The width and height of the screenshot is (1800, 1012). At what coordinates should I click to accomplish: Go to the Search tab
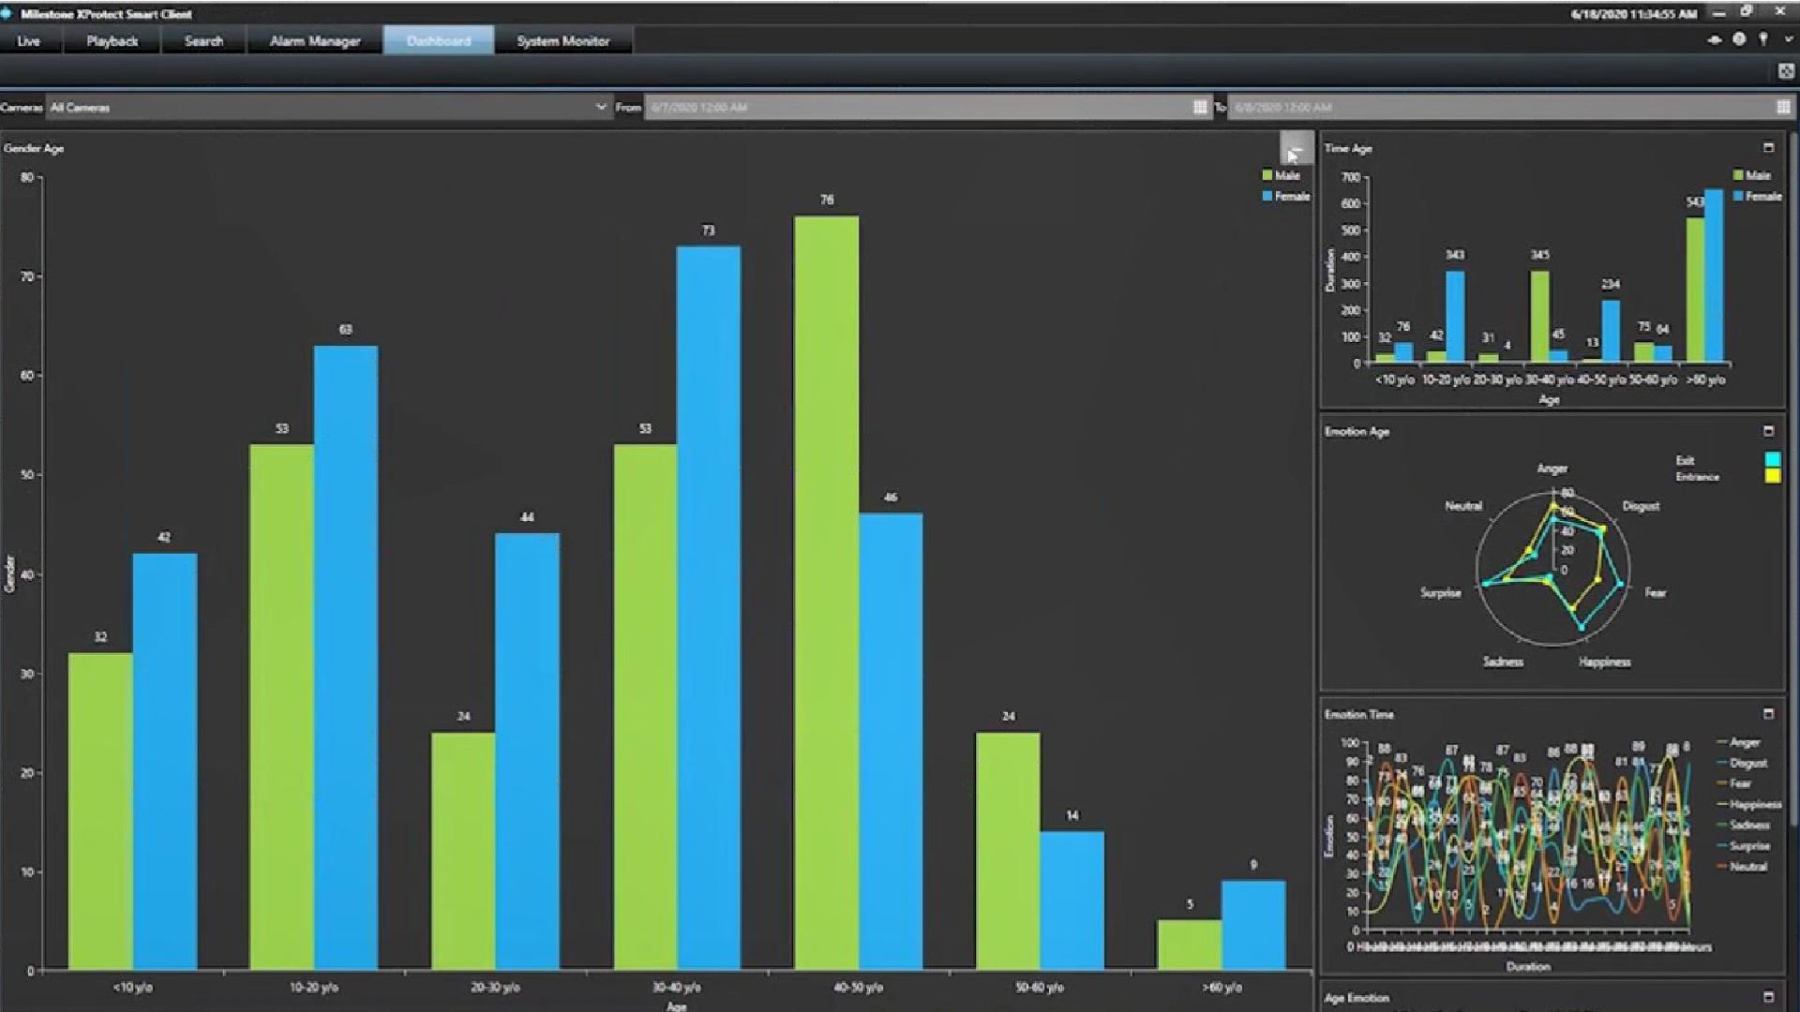(x=203, y=41)
